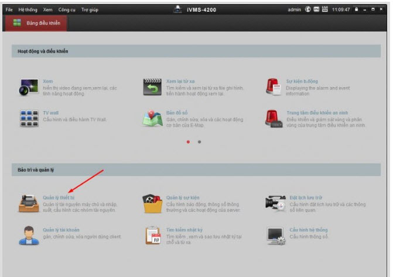The height and width of the screenshot is (277, 393).
Task: Open the Bản đồ số map icon
Action: (152, 118)
